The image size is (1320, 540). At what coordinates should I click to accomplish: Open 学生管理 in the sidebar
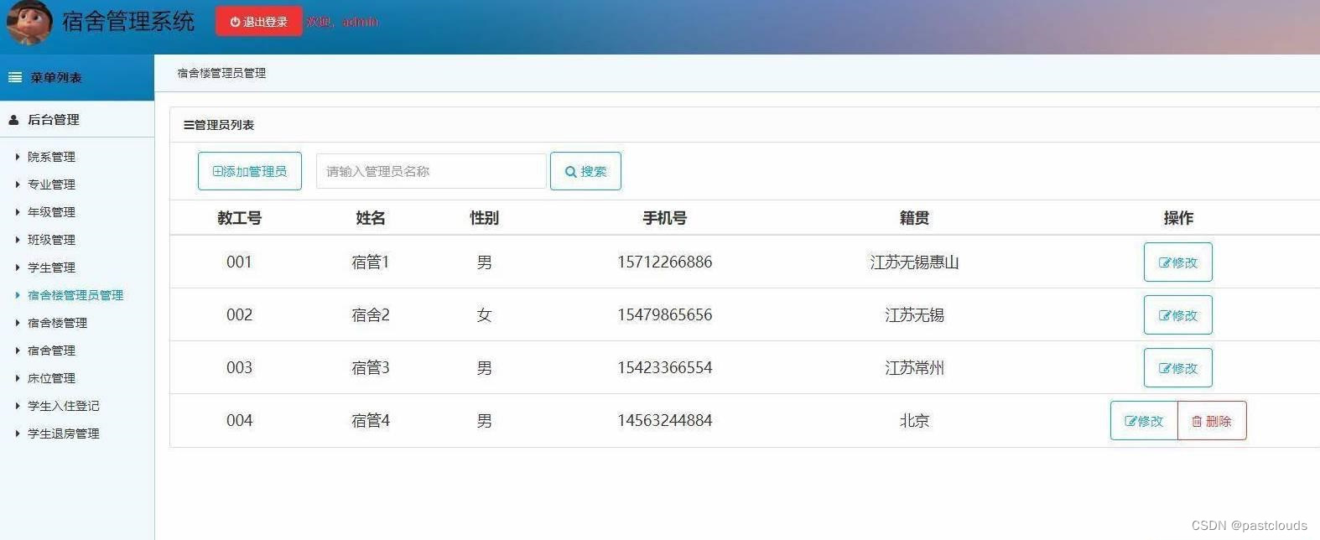[51, 267]
